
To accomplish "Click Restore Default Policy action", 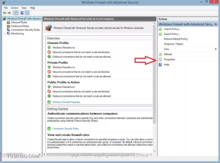I will tap(176, 39).
